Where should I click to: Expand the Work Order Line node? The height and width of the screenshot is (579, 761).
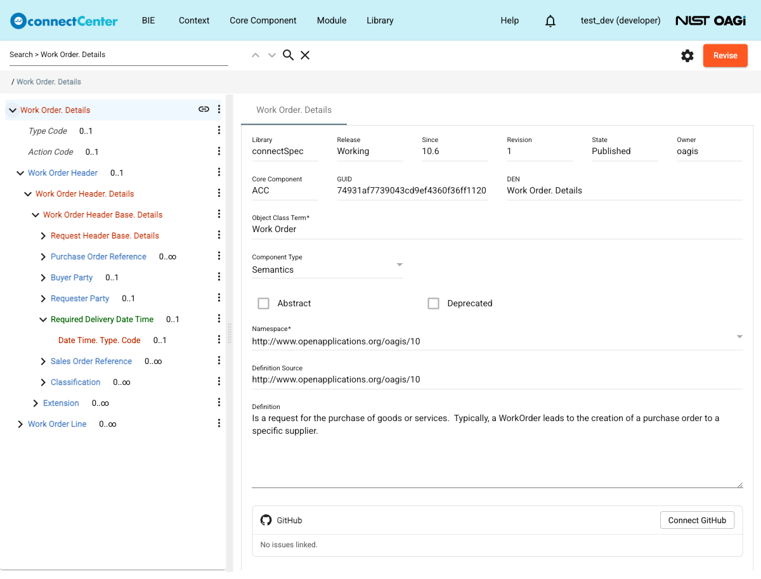20,424
